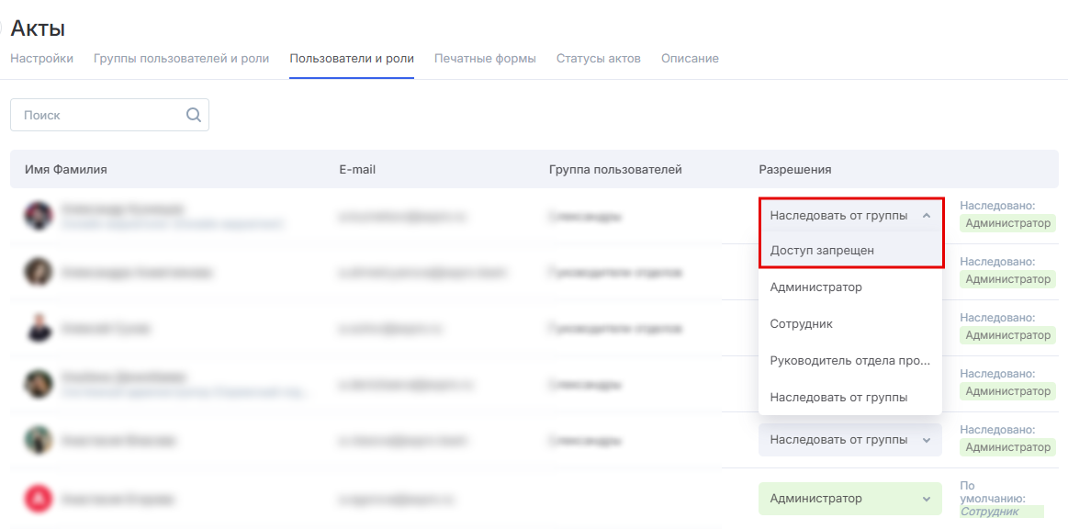Collapse the open permissions dropdown chevron
Screen dimensions: 1068x529
[x=926, y=216]
